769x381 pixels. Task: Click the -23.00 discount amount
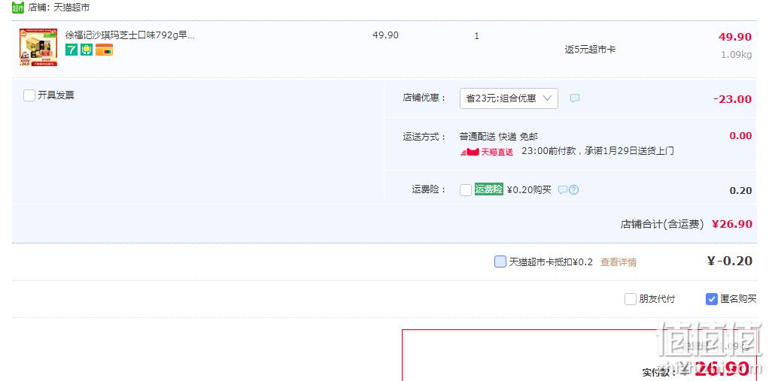click(732, 99)
